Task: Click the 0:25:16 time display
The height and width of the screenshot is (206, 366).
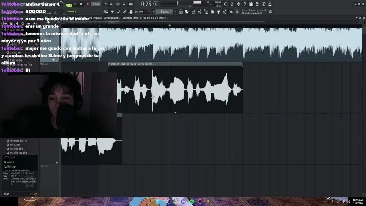Action: [x=149, y=4]
